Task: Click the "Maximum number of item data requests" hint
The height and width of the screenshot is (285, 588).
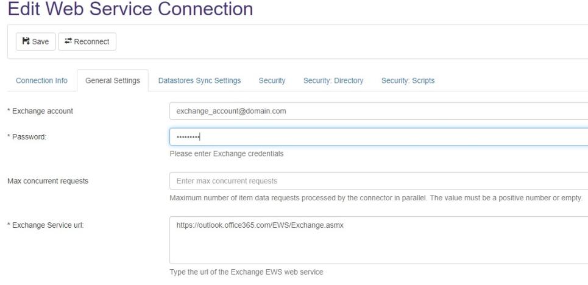Action: click(376, 198)
